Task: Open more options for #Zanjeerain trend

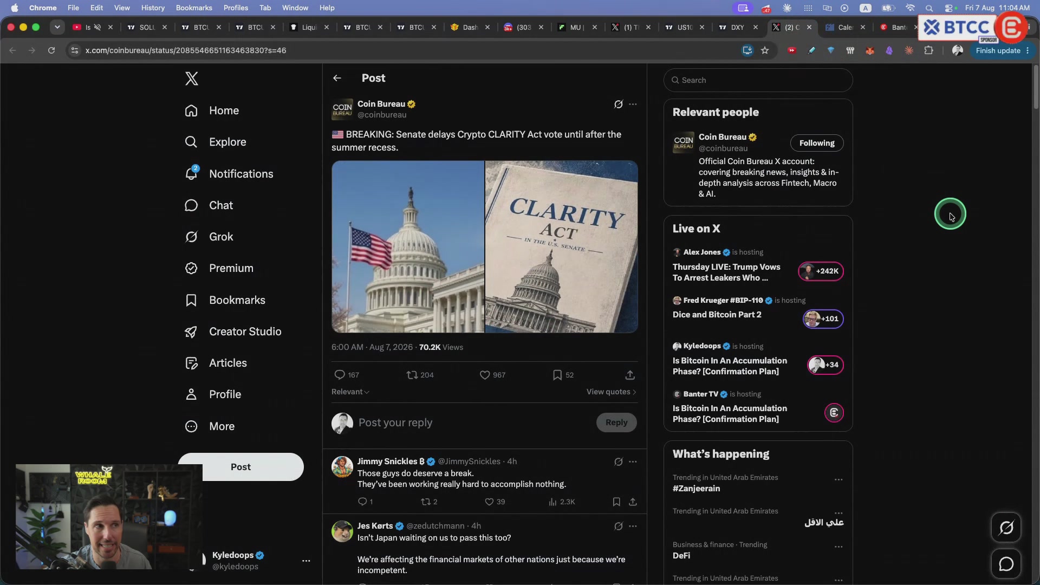Action: [x=838, y=479]
